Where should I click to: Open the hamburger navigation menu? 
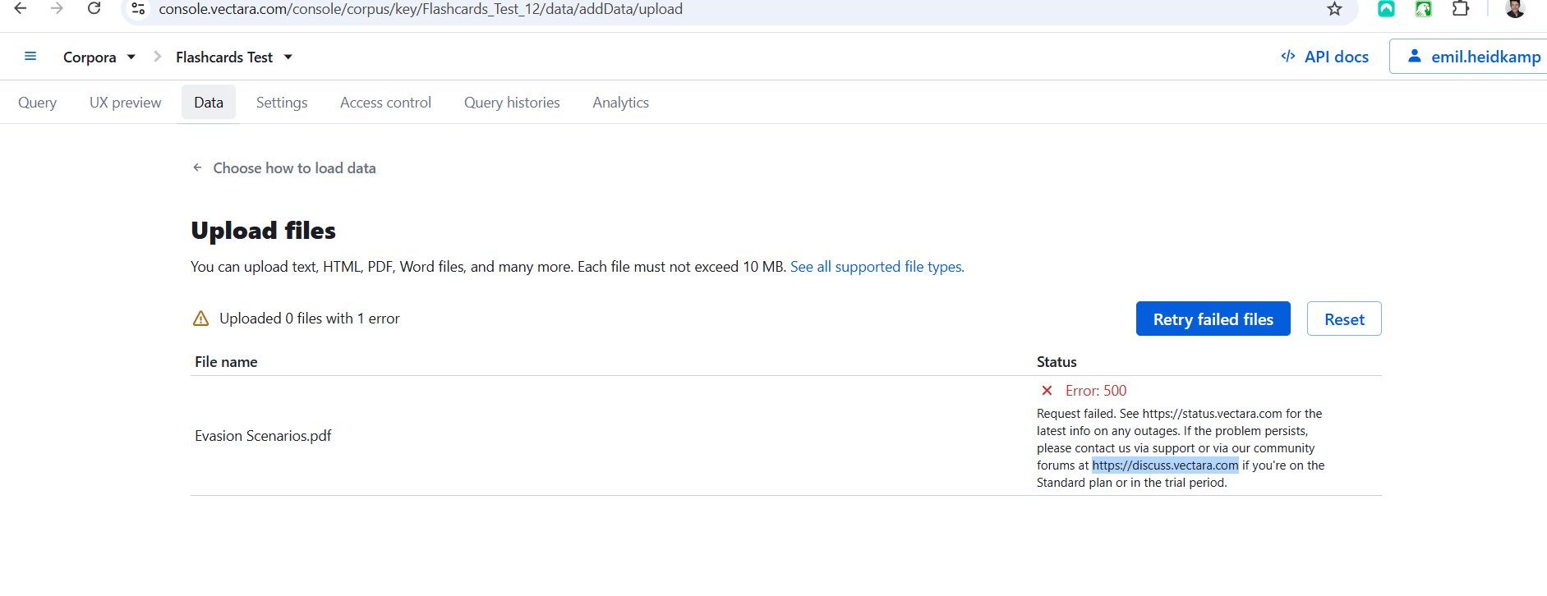[30, 57]
